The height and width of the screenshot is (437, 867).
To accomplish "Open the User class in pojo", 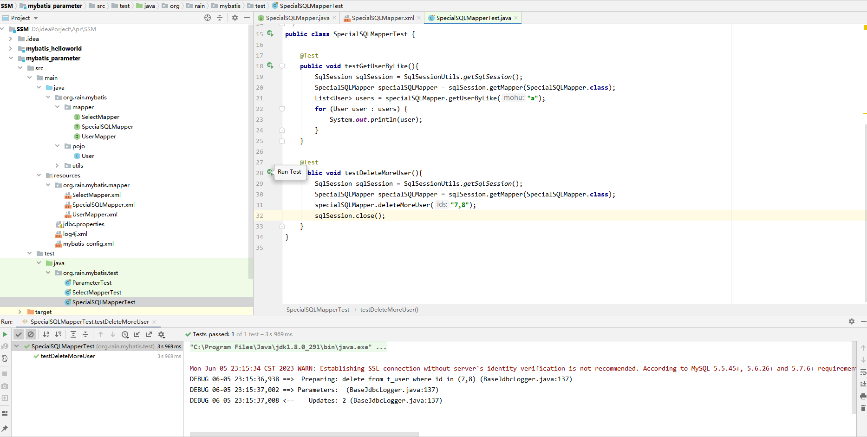I will tap(88, 156).
